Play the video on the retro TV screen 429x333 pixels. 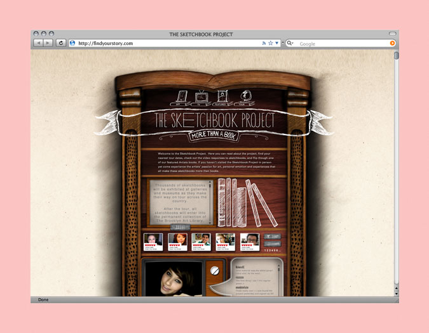pyautogui.click(x=174, y=279)
